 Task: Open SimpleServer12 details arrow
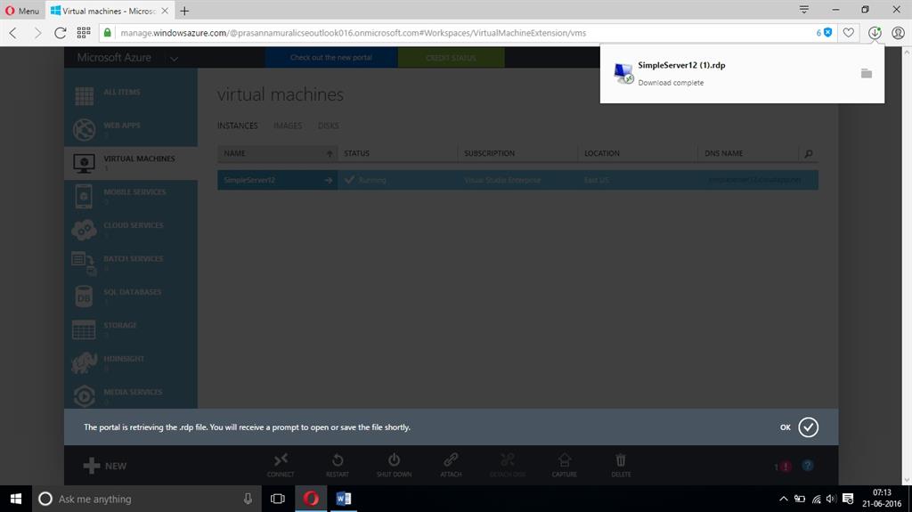point(328,181)
